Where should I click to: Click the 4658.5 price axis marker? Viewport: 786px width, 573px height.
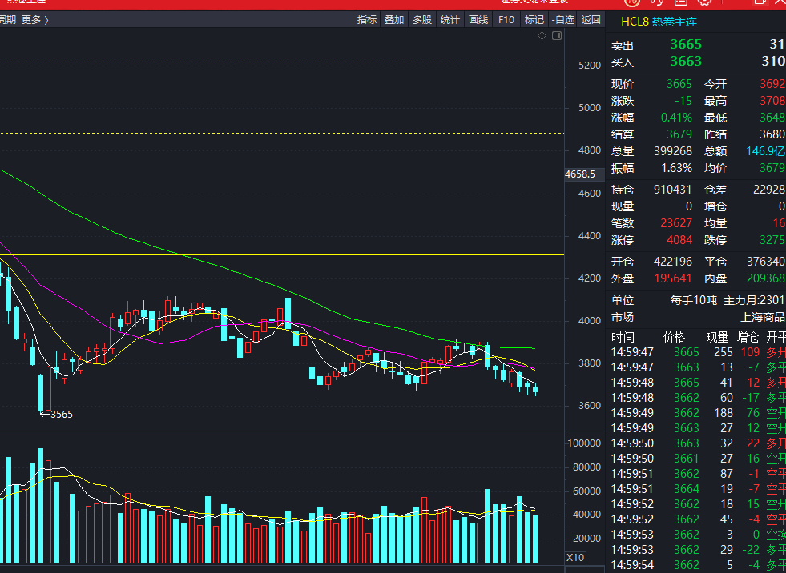[x=580, y=174]
